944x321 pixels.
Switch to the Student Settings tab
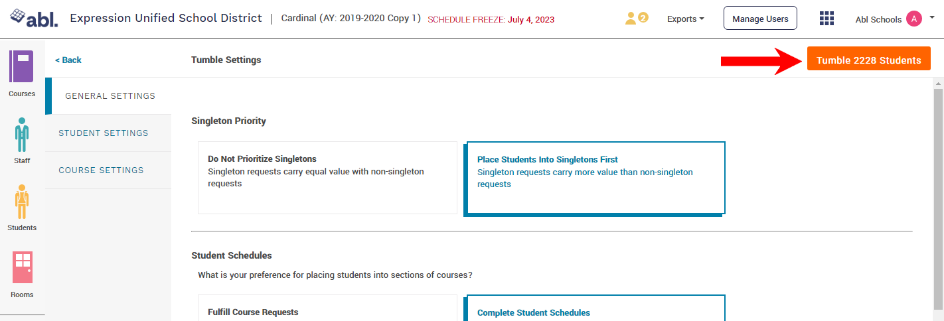[x=104, y=133]
